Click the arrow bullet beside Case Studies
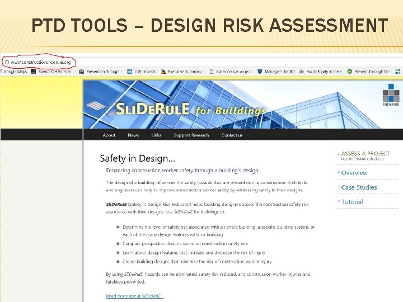This screenshot has height=302, width=403. tap(339, 186)
